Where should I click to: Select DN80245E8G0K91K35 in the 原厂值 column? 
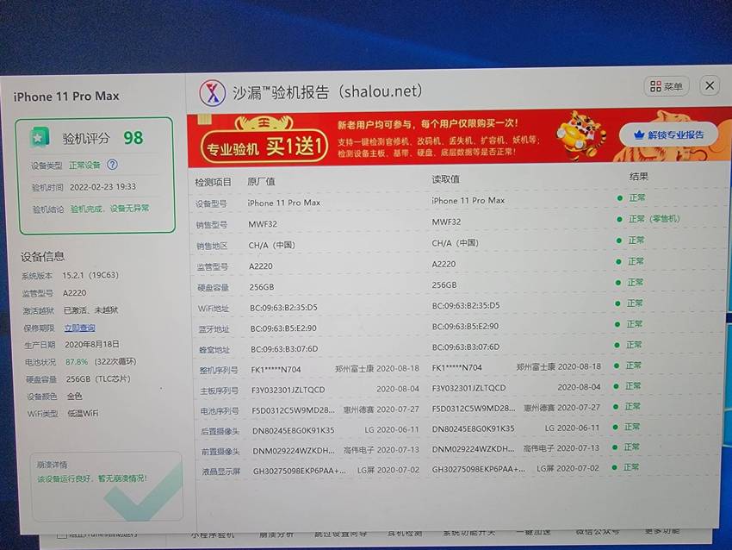pyautogui.click(x=293, y=430)
